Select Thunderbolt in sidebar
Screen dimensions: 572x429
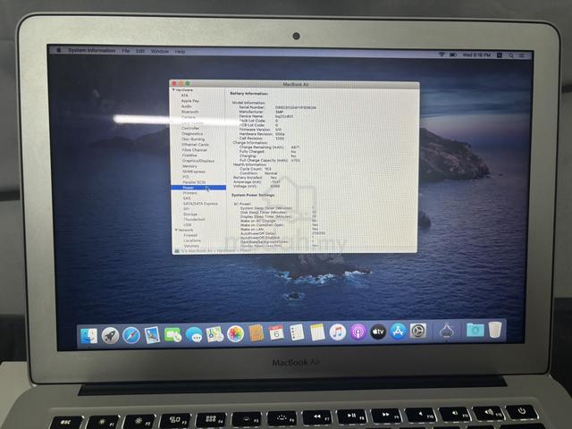[x=194, y=220]
